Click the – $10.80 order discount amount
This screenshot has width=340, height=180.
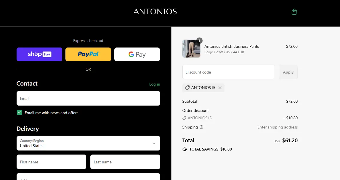click(290, 118)
